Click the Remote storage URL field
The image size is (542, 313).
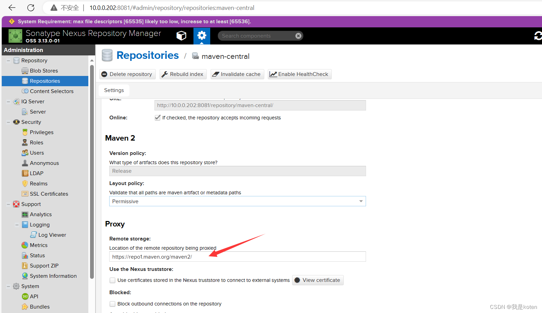tap(237, 257)
